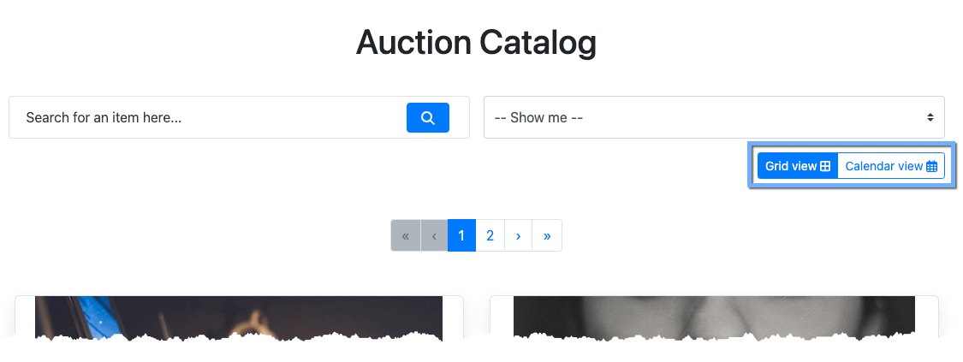The width and height of the screenshot is (963, 362).
Task: Open the right black-and-white item thumbnail
Action: pos(713,318)
